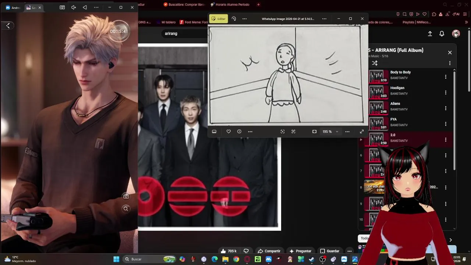Image resolution: width=471 pixels, height=265 pixels.
Task: Play Aliens track in playlist
Action: point(405,108)
